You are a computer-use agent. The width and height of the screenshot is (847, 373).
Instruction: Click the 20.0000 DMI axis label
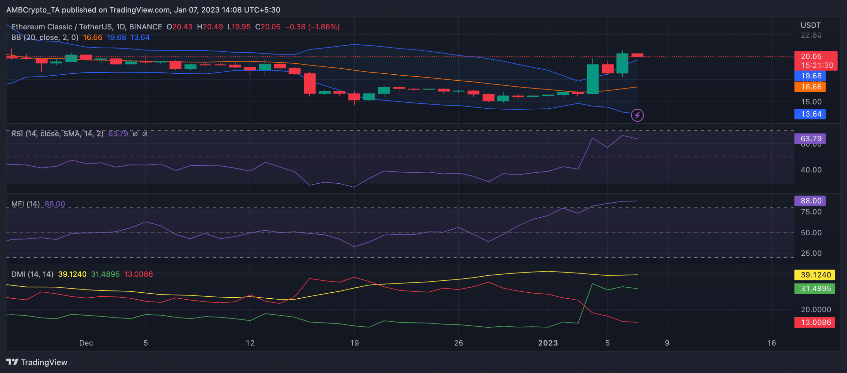816,310
